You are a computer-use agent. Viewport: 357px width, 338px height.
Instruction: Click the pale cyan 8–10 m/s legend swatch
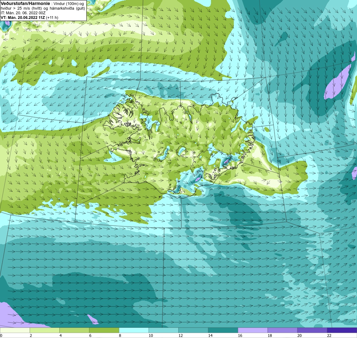click(134, 330)
